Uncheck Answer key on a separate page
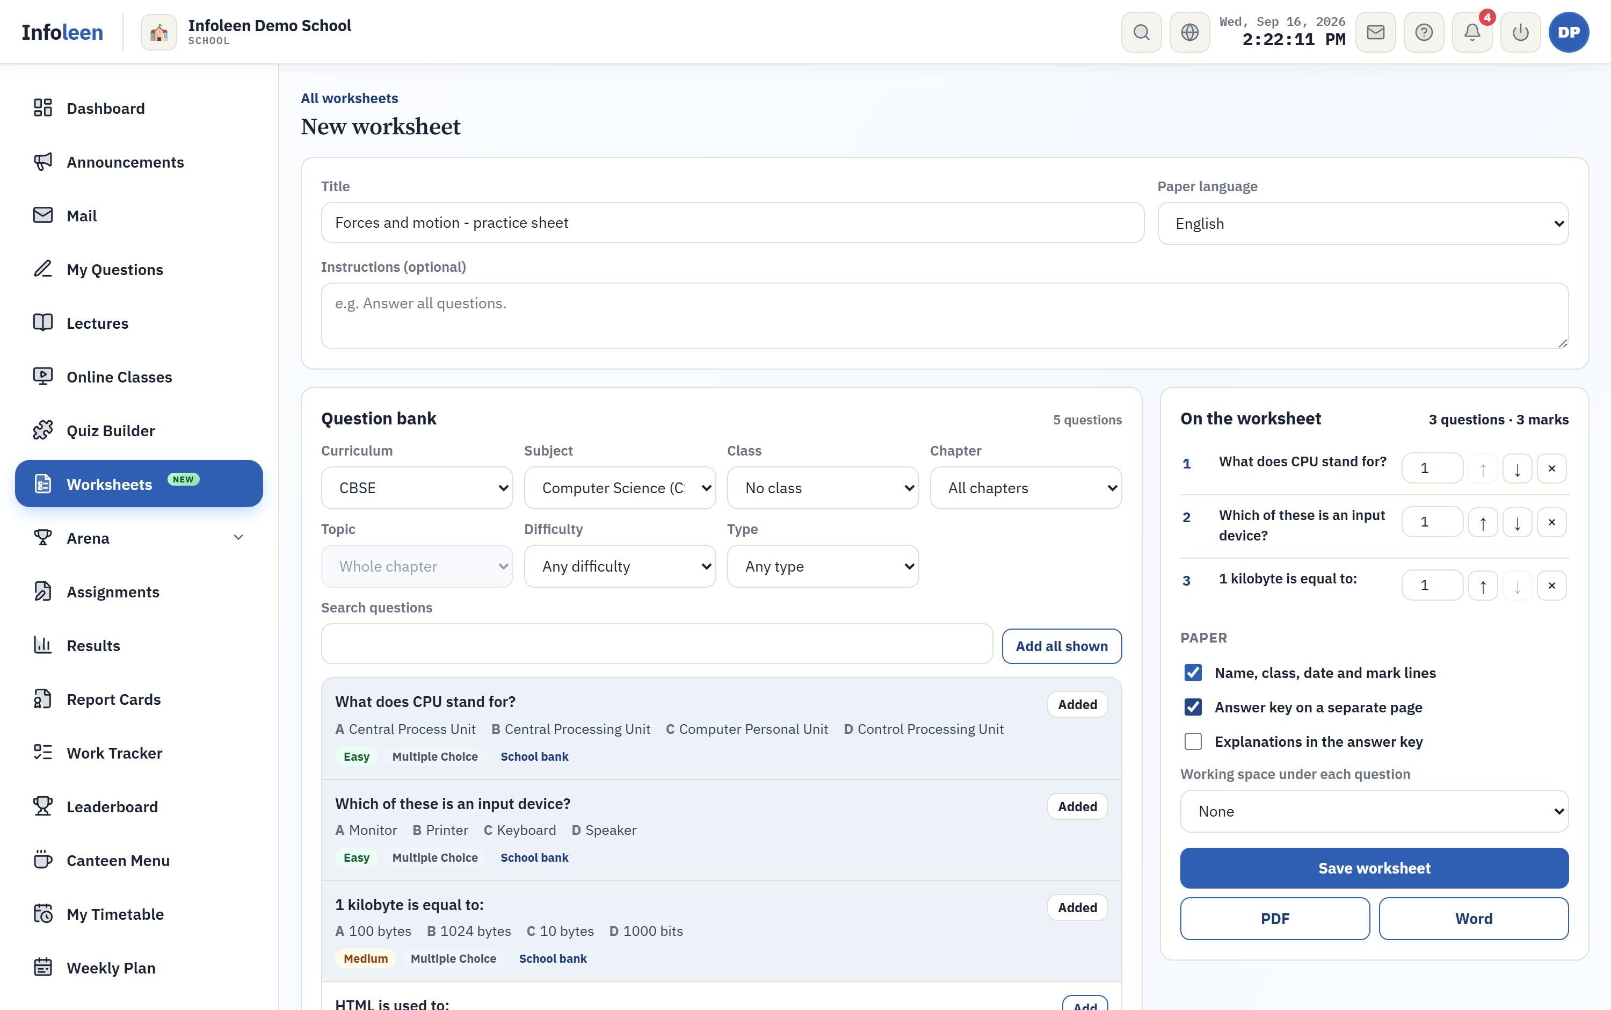 [x=1193, y=708]
